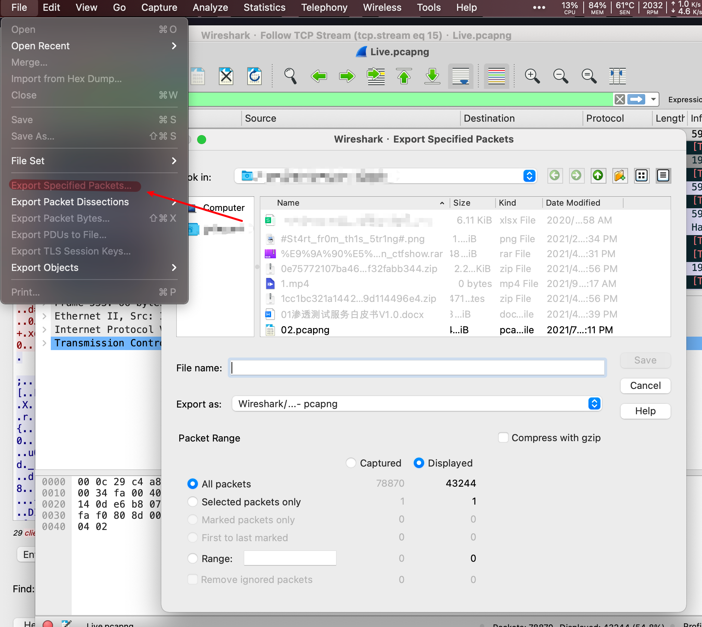Open the Edit menu
Screen dimensions: 702x627
tap(51, 7)
